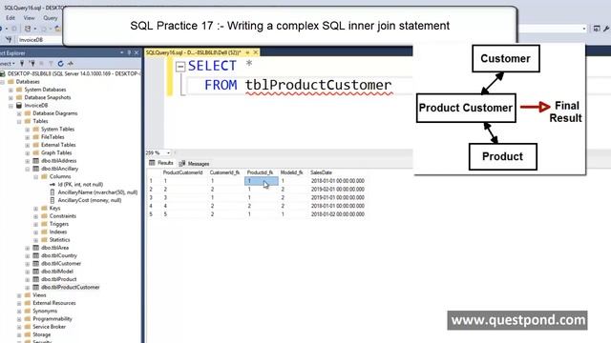611x343 pixels.
Task: Click the SELECT keyword in the editor
Action: (x=212, y=66)
